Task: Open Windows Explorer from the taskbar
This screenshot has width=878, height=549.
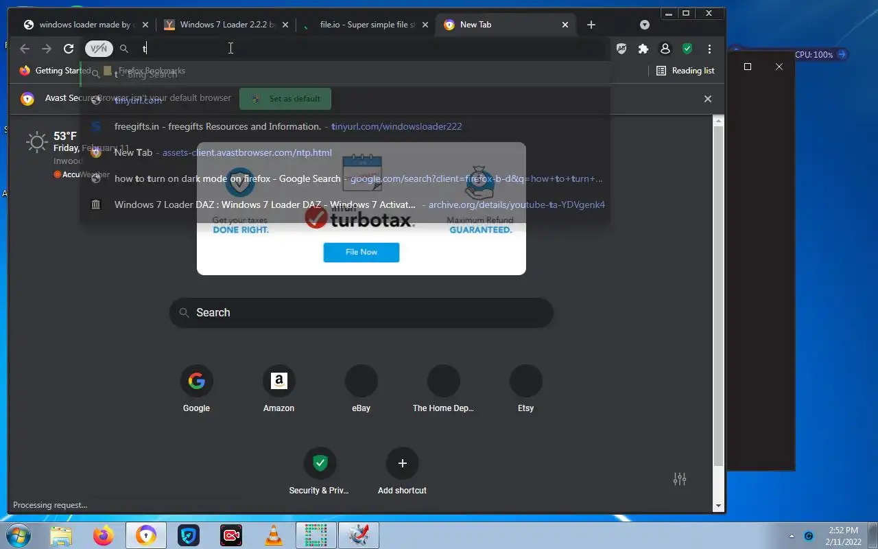Action: [x=61, y=535]
